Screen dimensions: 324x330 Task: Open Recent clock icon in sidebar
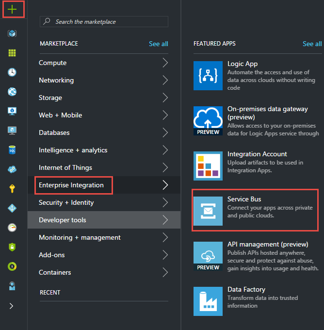tap(12, 72)
